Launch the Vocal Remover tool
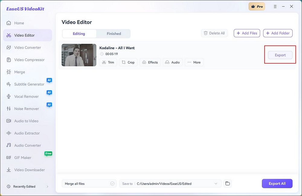 [x=26, y=97]
